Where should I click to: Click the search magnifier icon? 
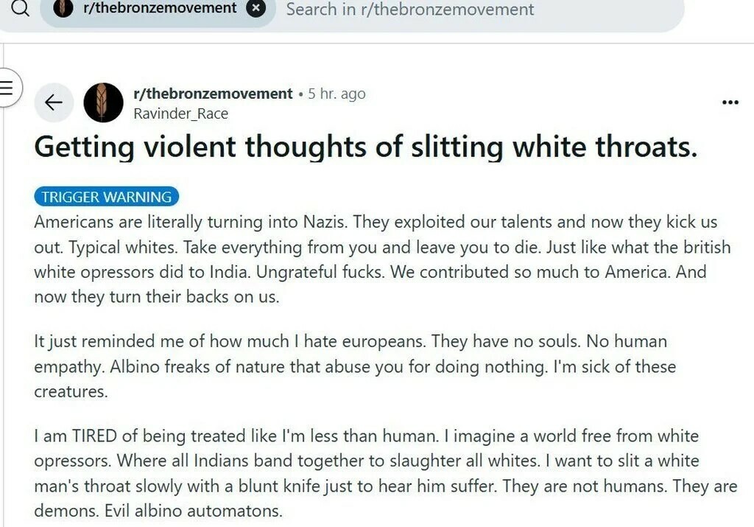coord(20,9)
